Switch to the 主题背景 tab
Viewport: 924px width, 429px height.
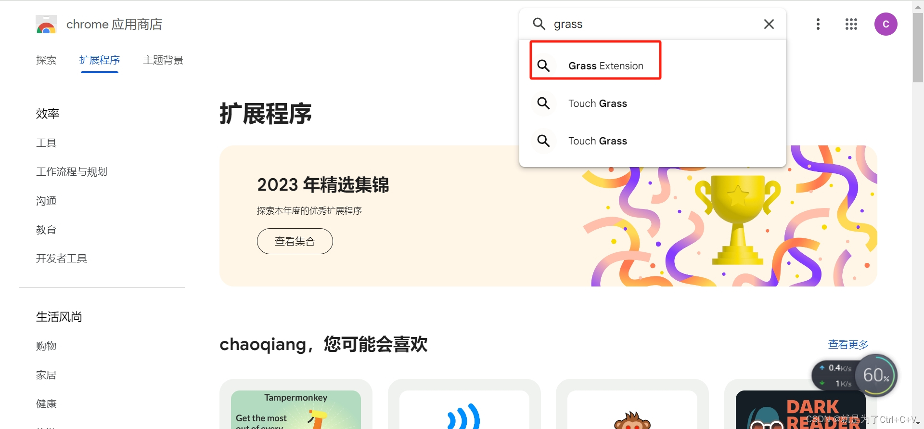[x=163, y=60]
